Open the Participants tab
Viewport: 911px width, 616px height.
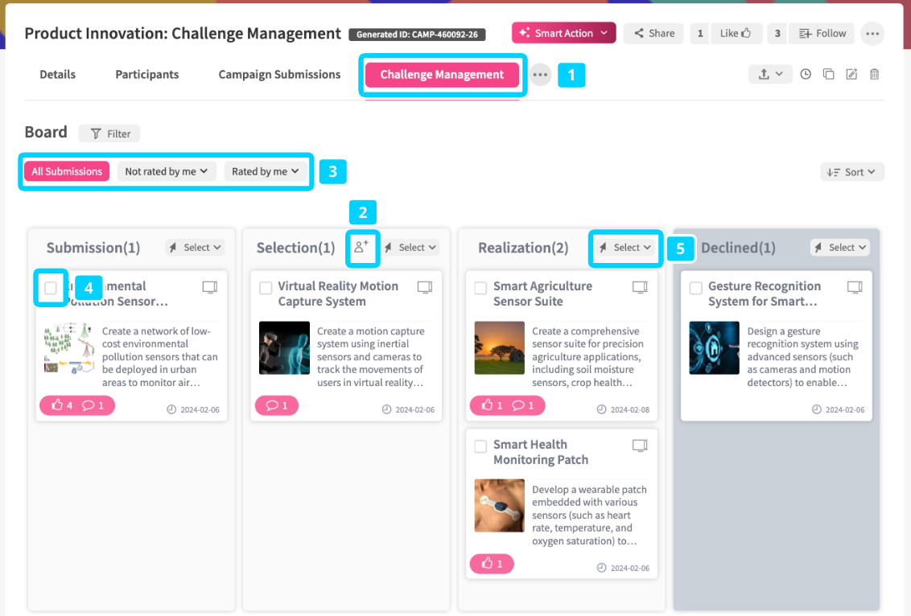point(146,74)
